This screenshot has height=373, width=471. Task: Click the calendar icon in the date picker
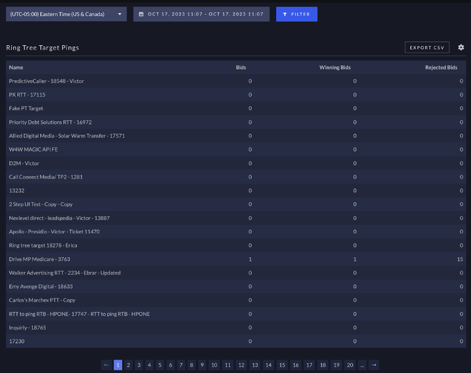(141, 14)
